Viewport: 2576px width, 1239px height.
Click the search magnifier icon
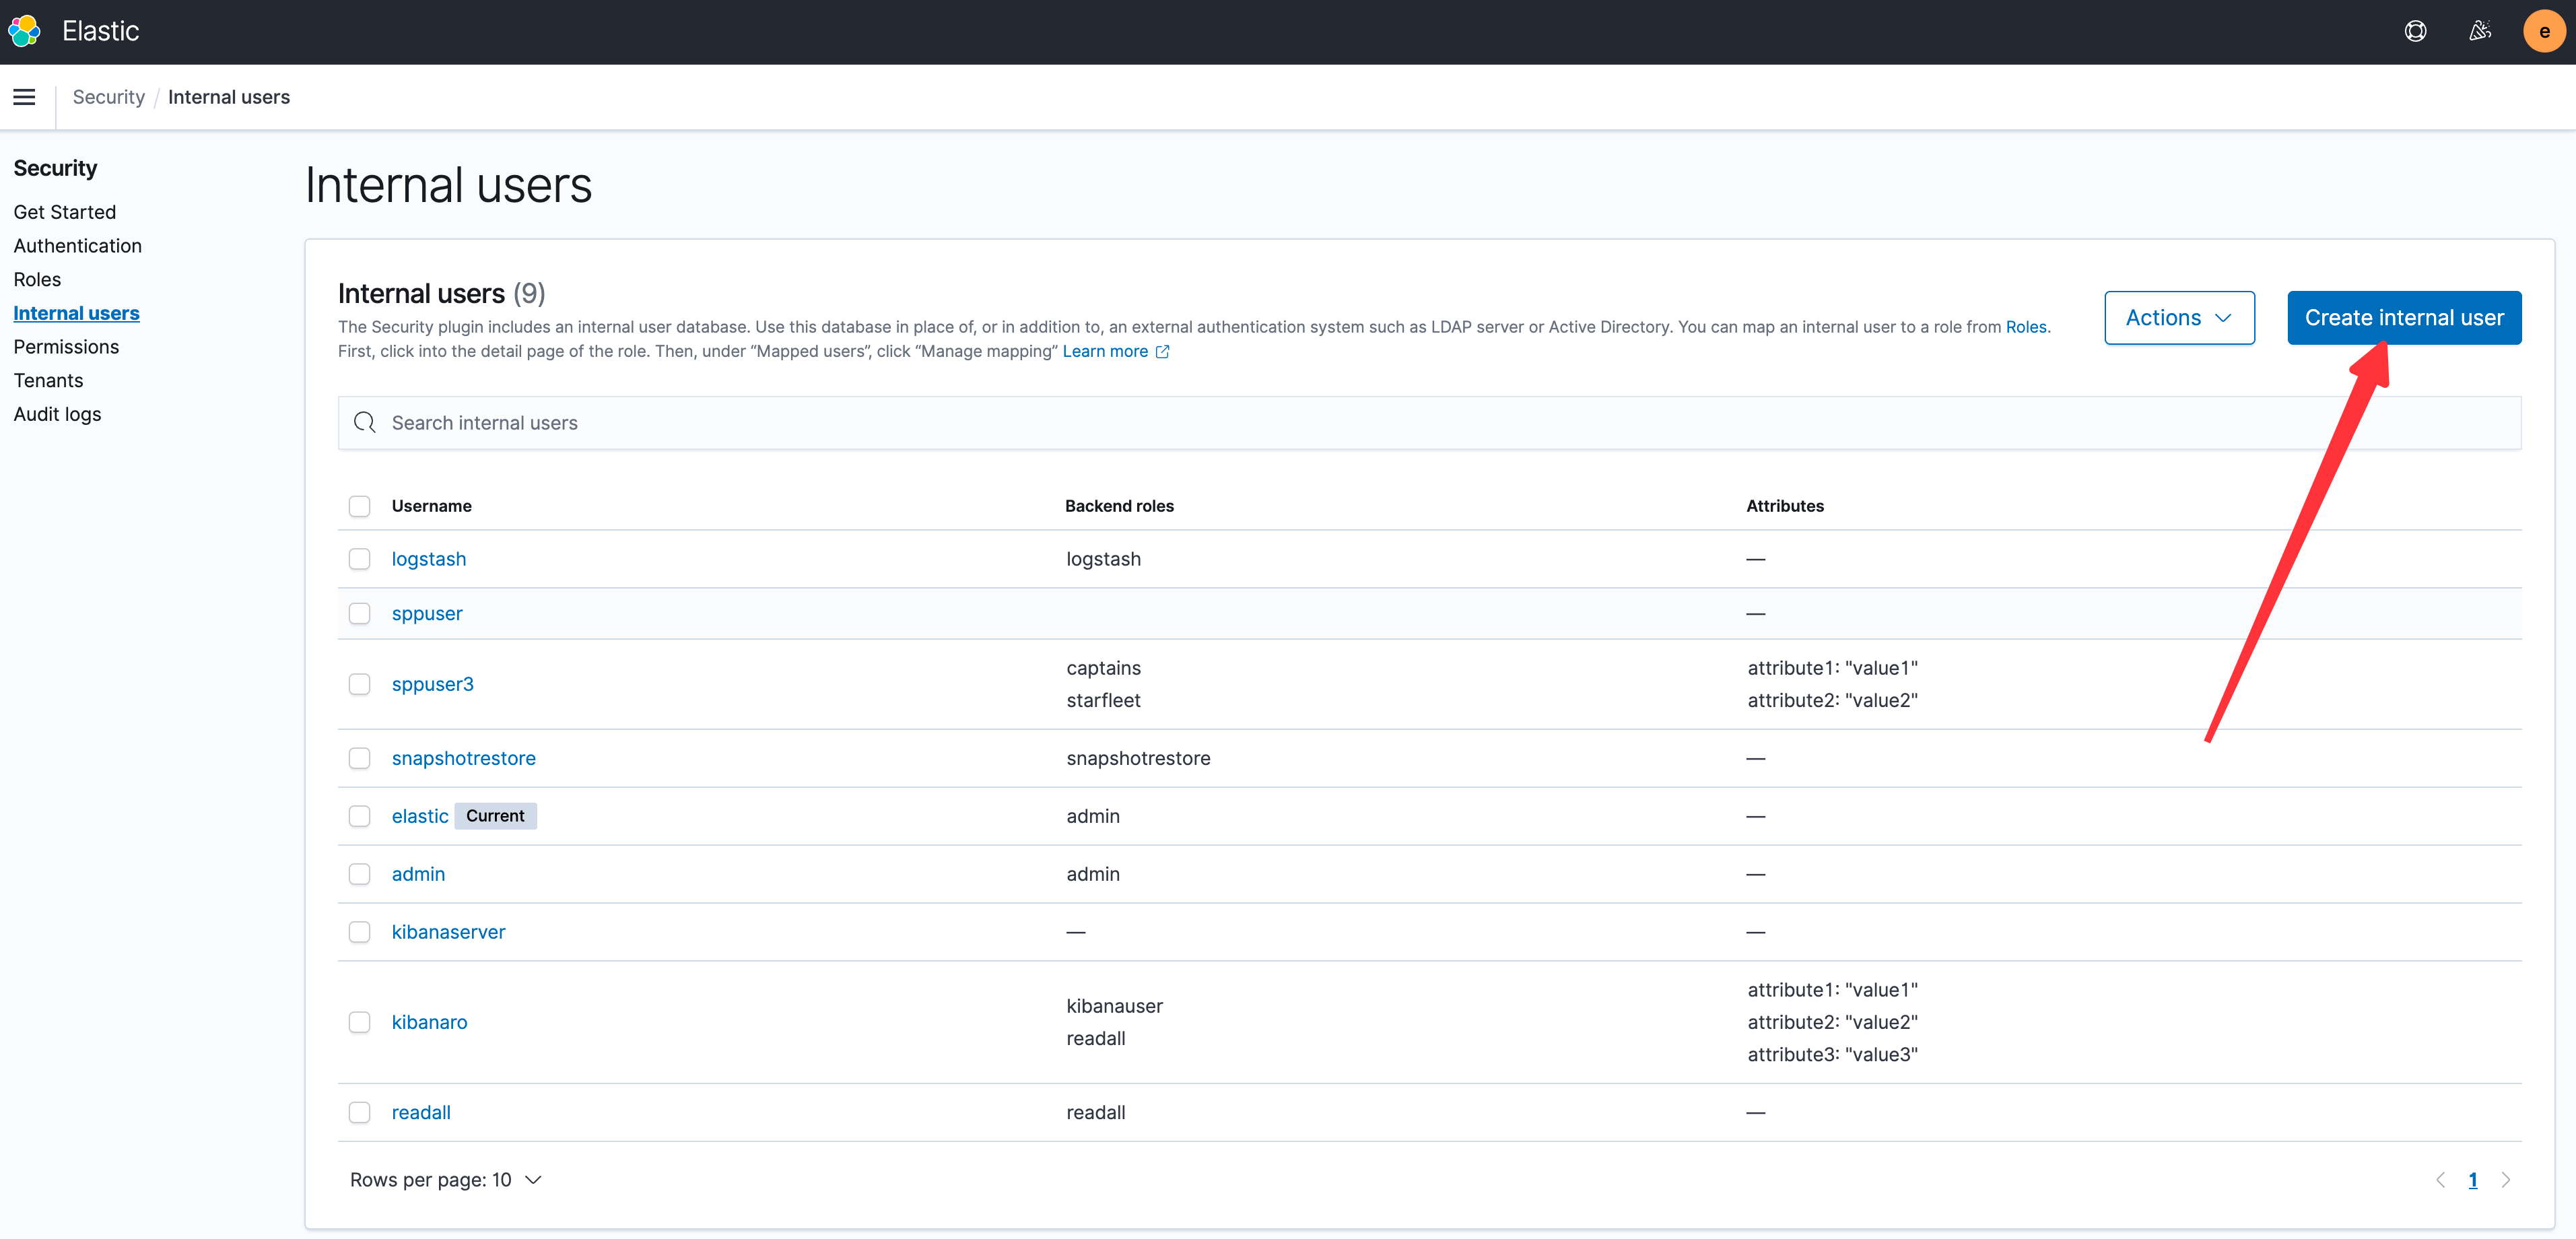[365, 423]
